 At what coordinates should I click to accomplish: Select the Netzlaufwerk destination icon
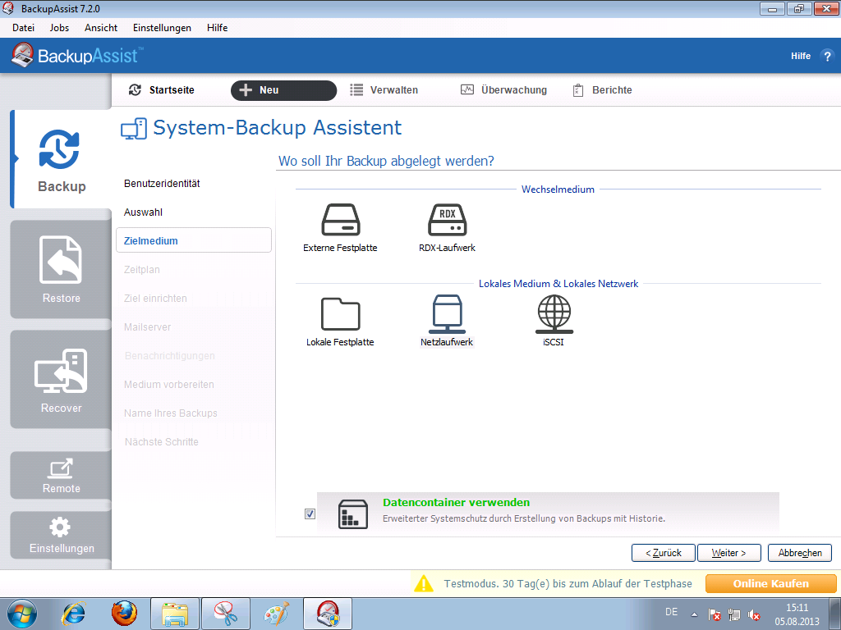click(447, 314)
